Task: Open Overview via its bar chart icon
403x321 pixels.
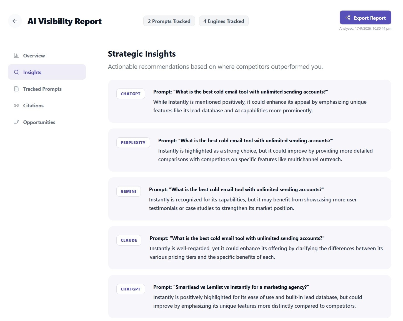Action: click(x=16, y=55)
